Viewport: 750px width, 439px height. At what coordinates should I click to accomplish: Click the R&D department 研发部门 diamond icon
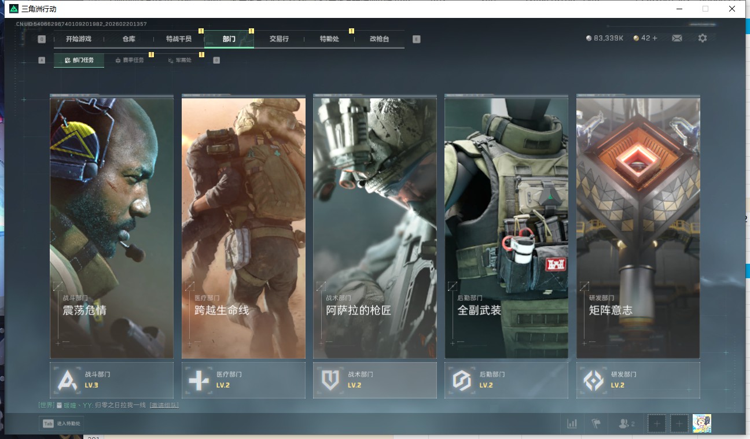point(593,380)
